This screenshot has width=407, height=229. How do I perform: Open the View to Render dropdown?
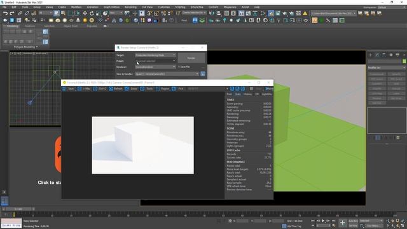coord(167,74)
